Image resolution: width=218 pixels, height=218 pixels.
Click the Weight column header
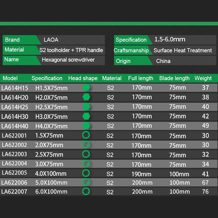tap(203, 78)
